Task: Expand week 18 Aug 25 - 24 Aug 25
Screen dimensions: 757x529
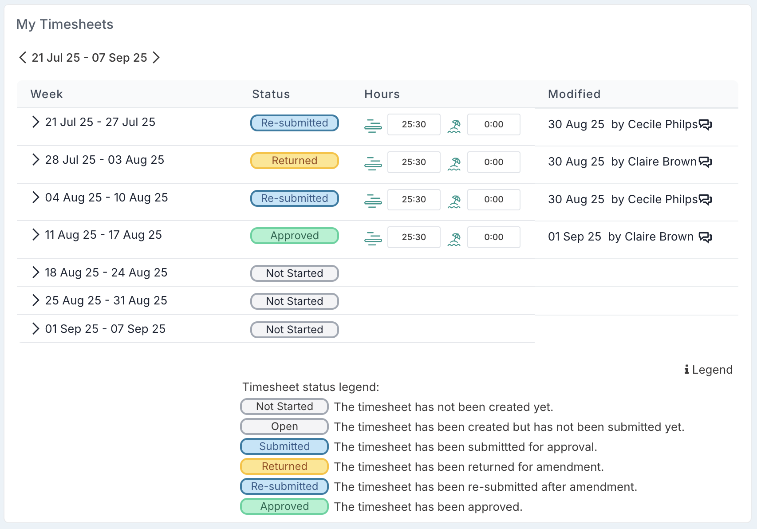Action: pos(35,272)
